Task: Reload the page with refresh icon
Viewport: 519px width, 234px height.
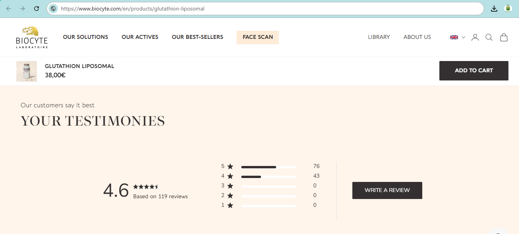Action: pyautogui.click(x=37, y=9)
